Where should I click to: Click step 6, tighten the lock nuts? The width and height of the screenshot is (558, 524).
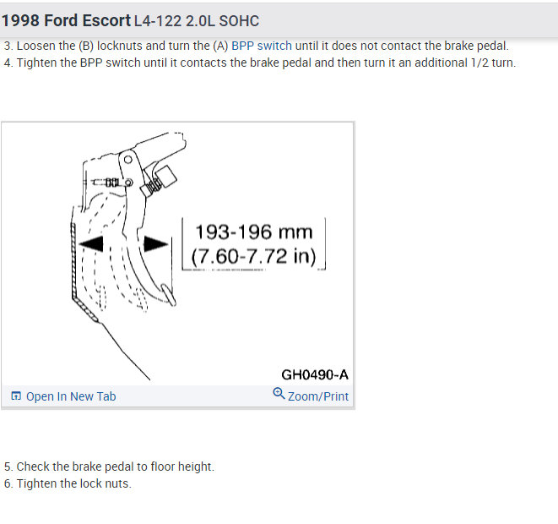click(x=68, y=483)
